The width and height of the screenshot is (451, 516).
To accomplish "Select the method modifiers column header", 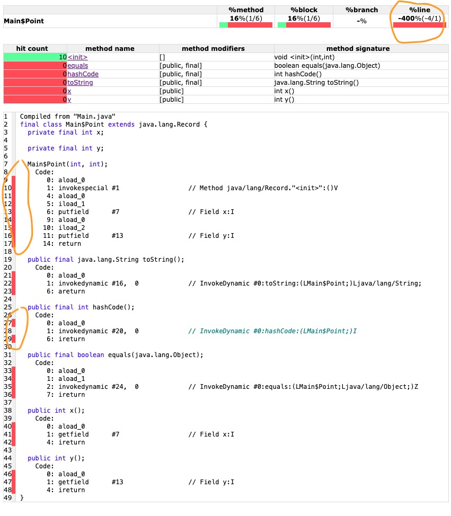I will click(216, 48).
